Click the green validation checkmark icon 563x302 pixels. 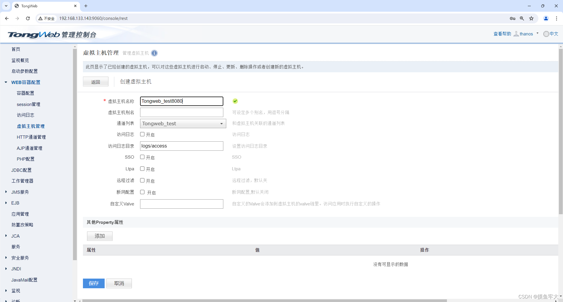click(x=235, y=101)
